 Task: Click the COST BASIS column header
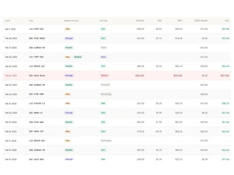tap(201, 21)
